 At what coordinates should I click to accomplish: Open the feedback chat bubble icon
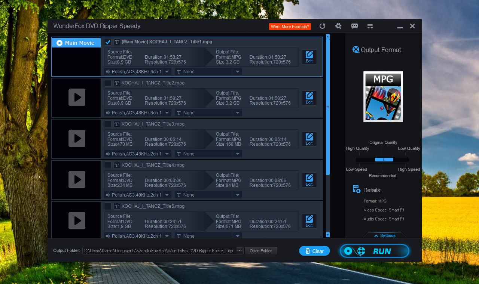tap(354, 26)
